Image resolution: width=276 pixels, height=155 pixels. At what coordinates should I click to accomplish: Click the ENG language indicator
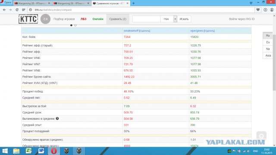click(x=255, y=151)
